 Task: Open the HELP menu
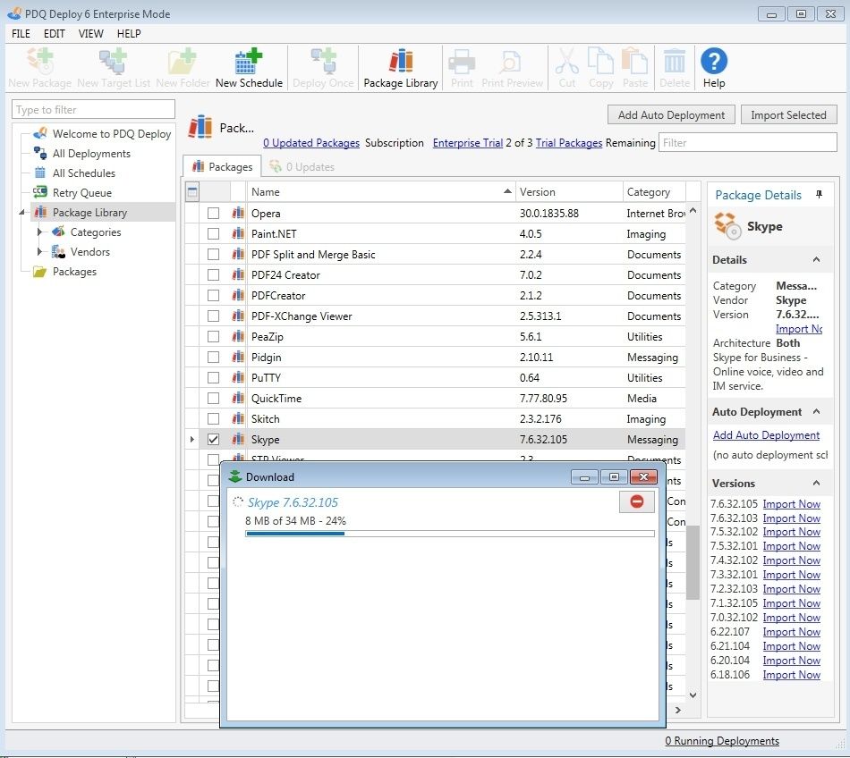click(129, 34)
